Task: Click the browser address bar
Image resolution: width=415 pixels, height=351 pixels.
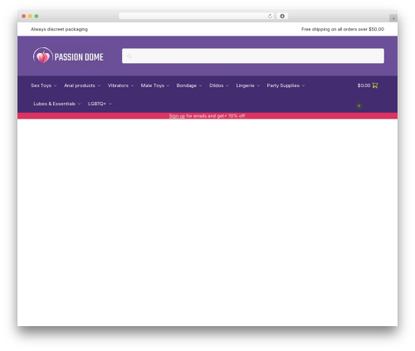Action: click(197, 17)
